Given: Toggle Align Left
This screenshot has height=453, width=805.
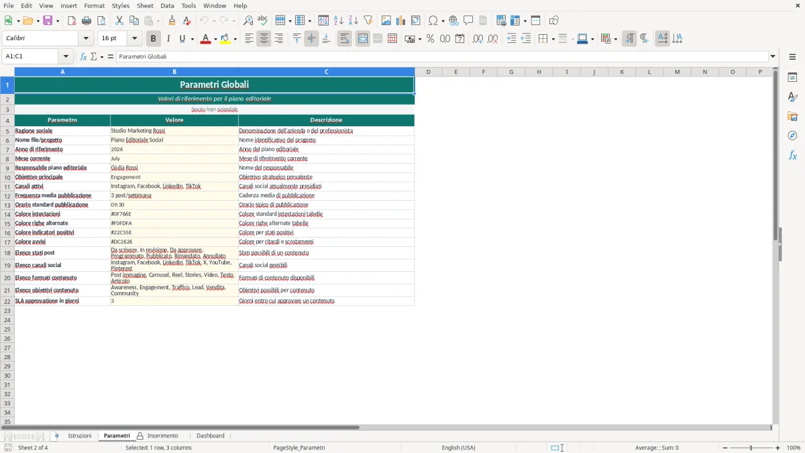Looking at the screenshot, I should coord(249,39).
